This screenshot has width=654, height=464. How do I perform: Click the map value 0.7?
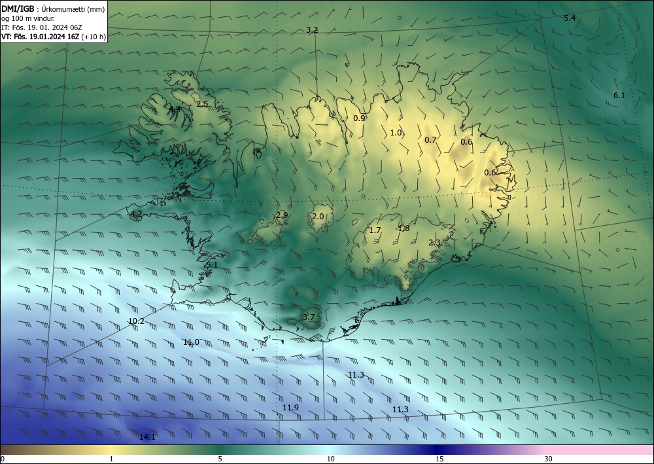[x=430, y=140]
